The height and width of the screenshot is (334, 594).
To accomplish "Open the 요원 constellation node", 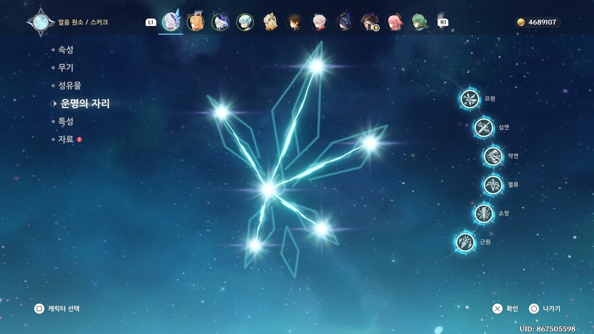I will coord(469,99).
